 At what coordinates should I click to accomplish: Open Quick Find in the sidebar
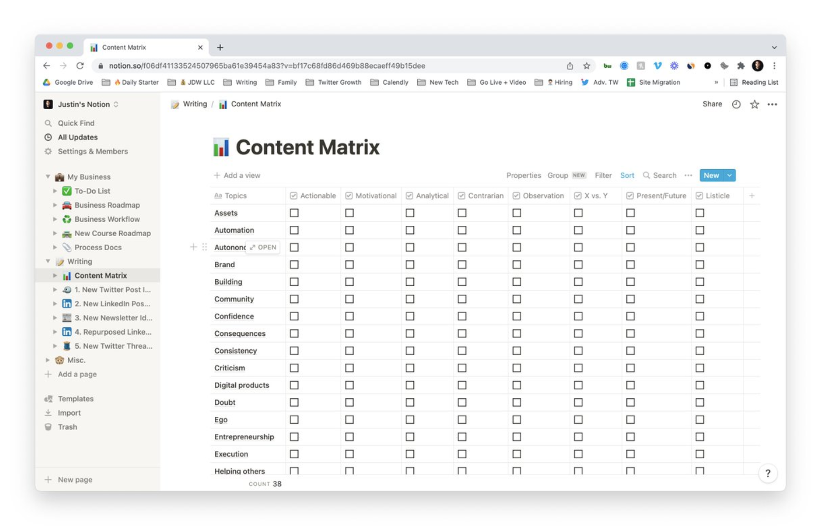point(76,123)
